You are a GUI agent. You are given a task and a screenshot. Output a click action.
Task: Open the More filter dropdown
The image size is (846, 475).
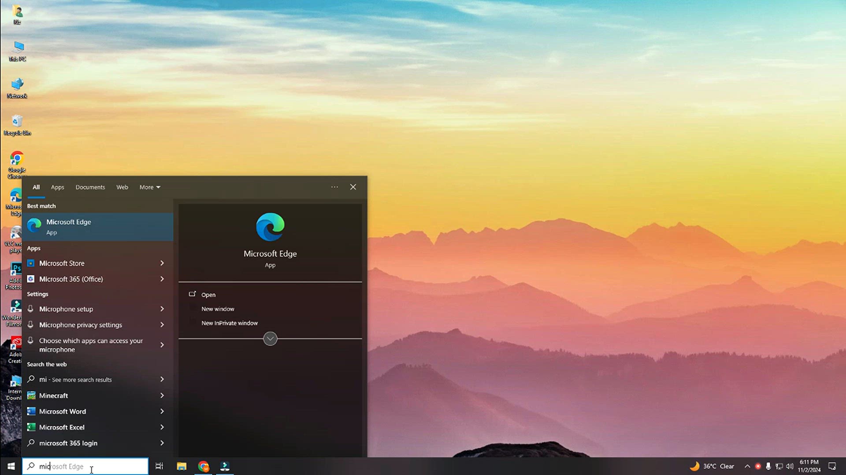(150, 187)
